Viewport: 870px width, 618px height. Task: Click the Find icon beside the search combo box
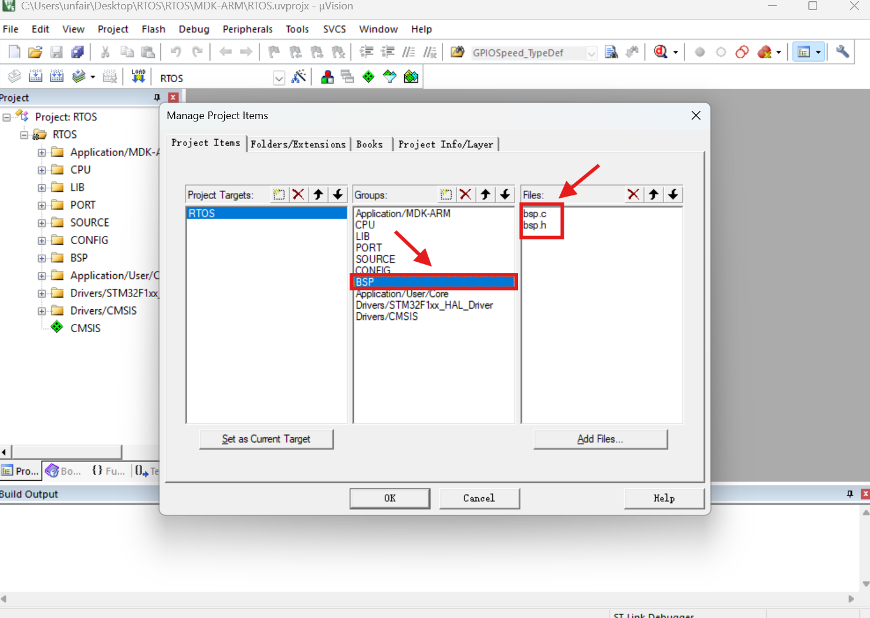(611, 52)
